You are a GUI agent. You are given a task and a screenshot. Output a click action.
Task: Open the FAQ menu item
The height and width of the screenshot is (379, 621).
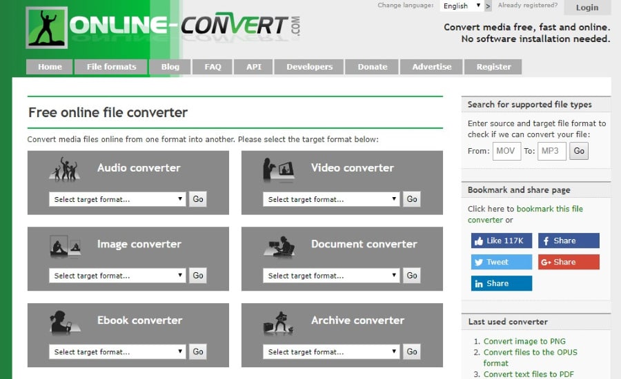tap(213, 67)
